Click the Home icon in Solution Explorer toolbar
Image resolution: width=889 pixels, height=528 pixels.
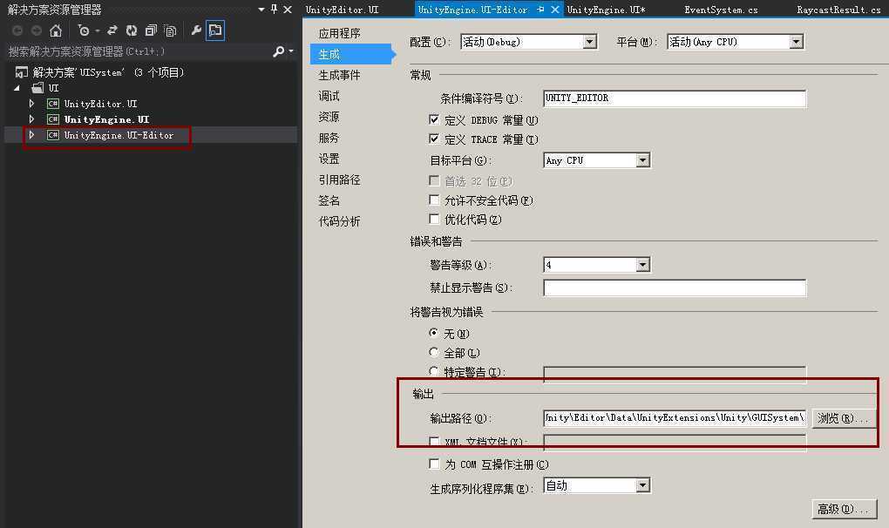(x=56, y=30)
